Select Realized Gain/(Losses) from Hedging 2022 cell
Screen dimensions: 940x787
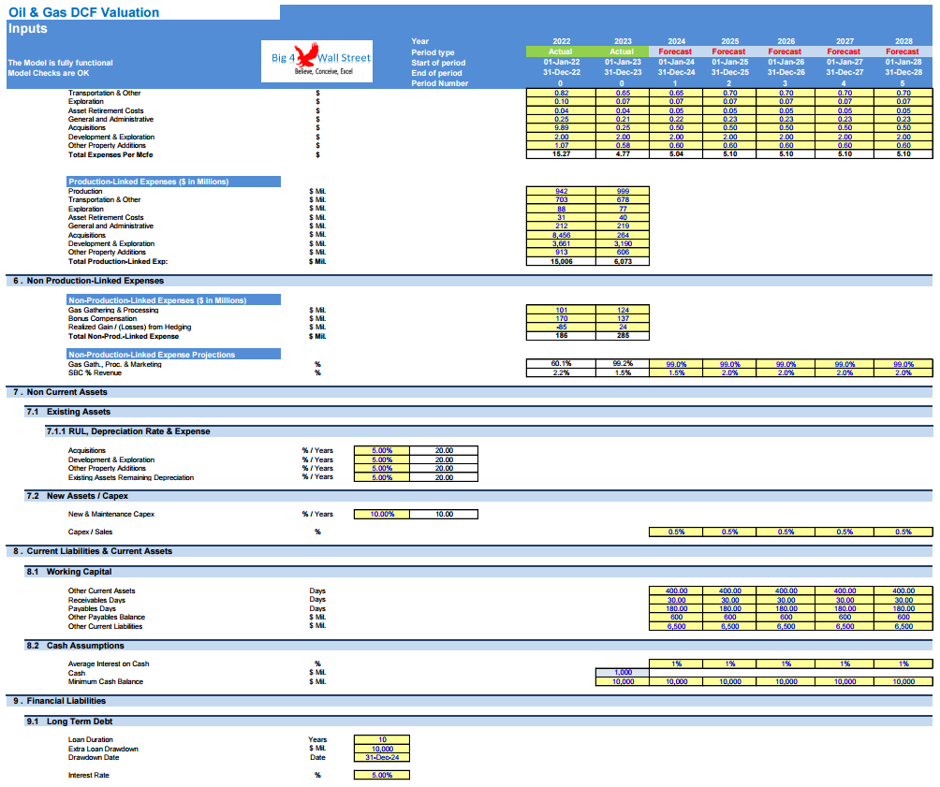point(561,328)
